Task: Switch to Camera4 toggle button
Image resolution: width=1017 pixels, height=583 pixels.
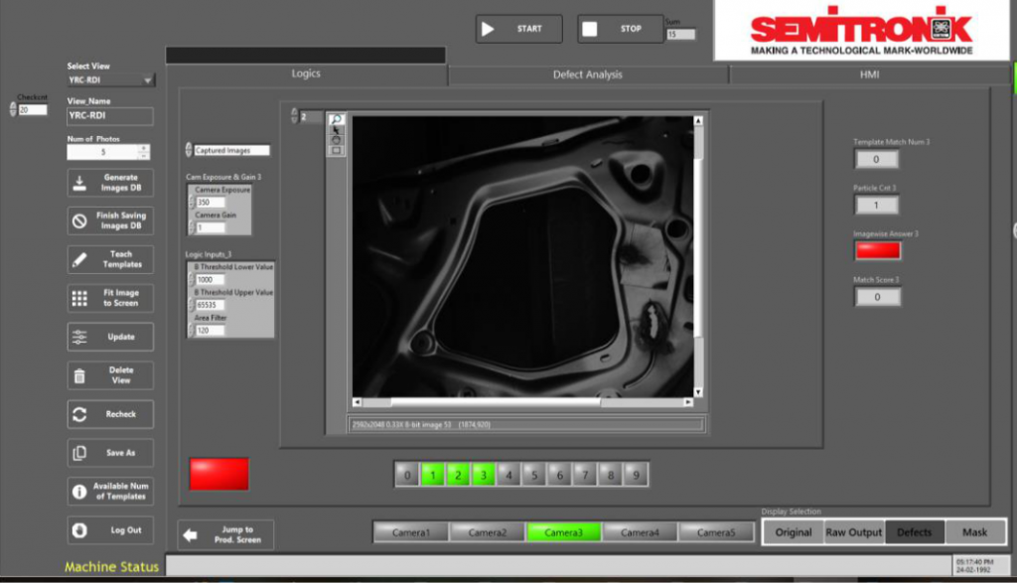Action: 640,532
